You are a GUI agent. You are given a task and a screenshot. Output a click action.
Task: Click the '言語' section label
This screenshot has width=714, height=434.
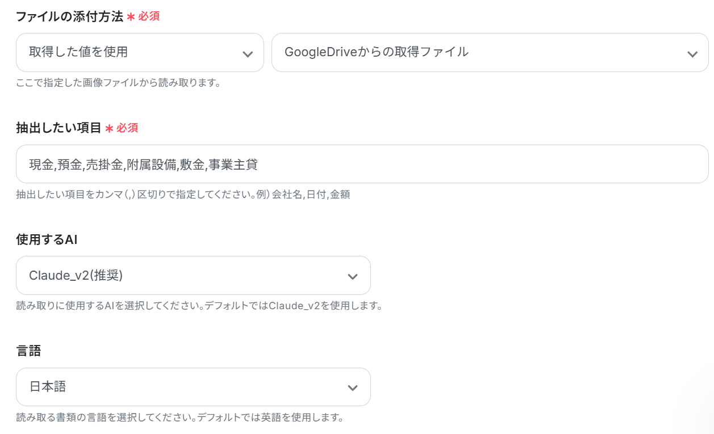pyautogui.click(x=28, y=351)
